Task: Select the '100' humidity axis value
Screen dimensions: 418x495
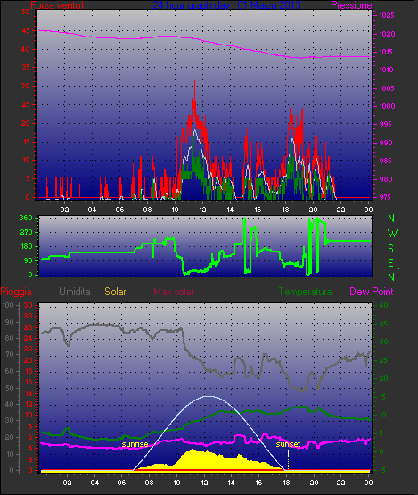Action: (x=8, y=305)
